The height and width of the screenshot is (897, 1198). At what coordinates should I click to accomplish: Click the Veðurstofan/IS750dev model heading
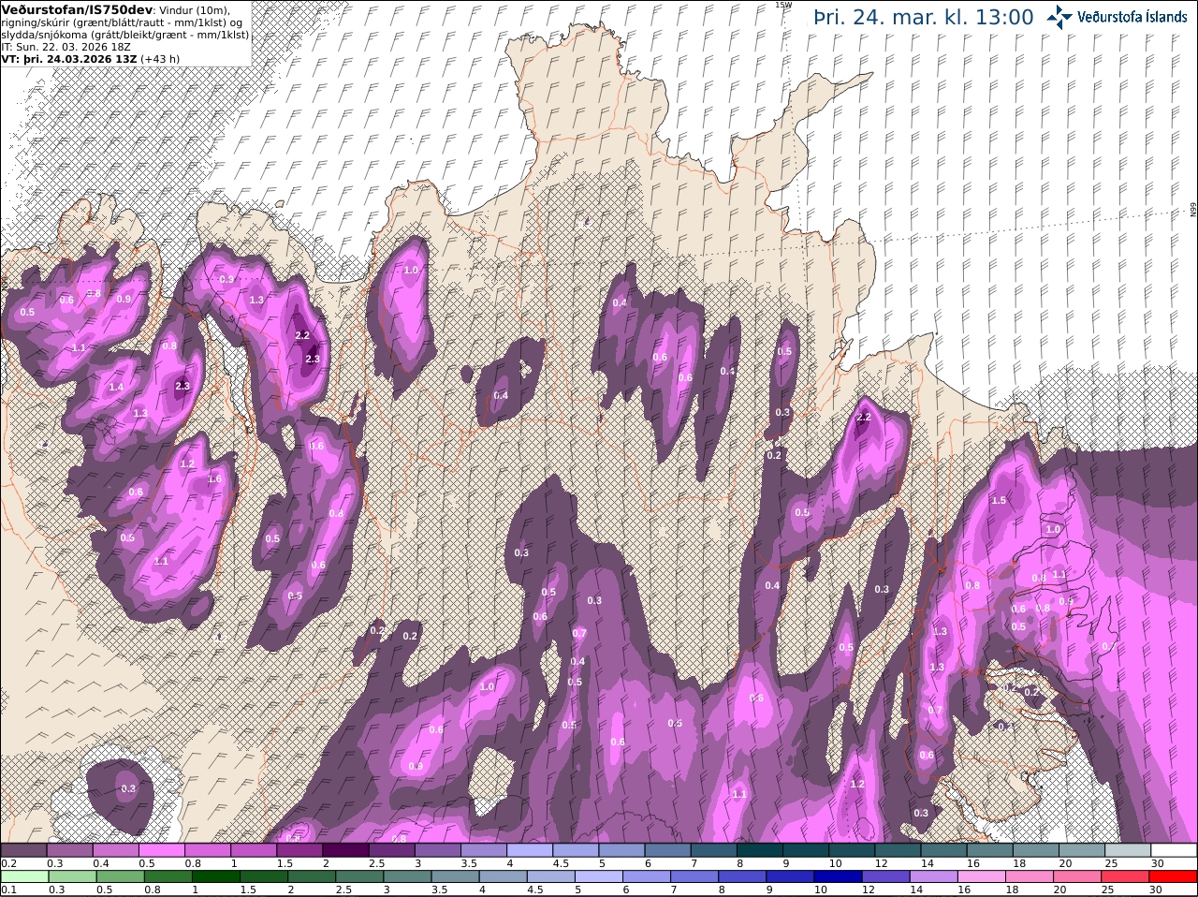coord(77,9)
